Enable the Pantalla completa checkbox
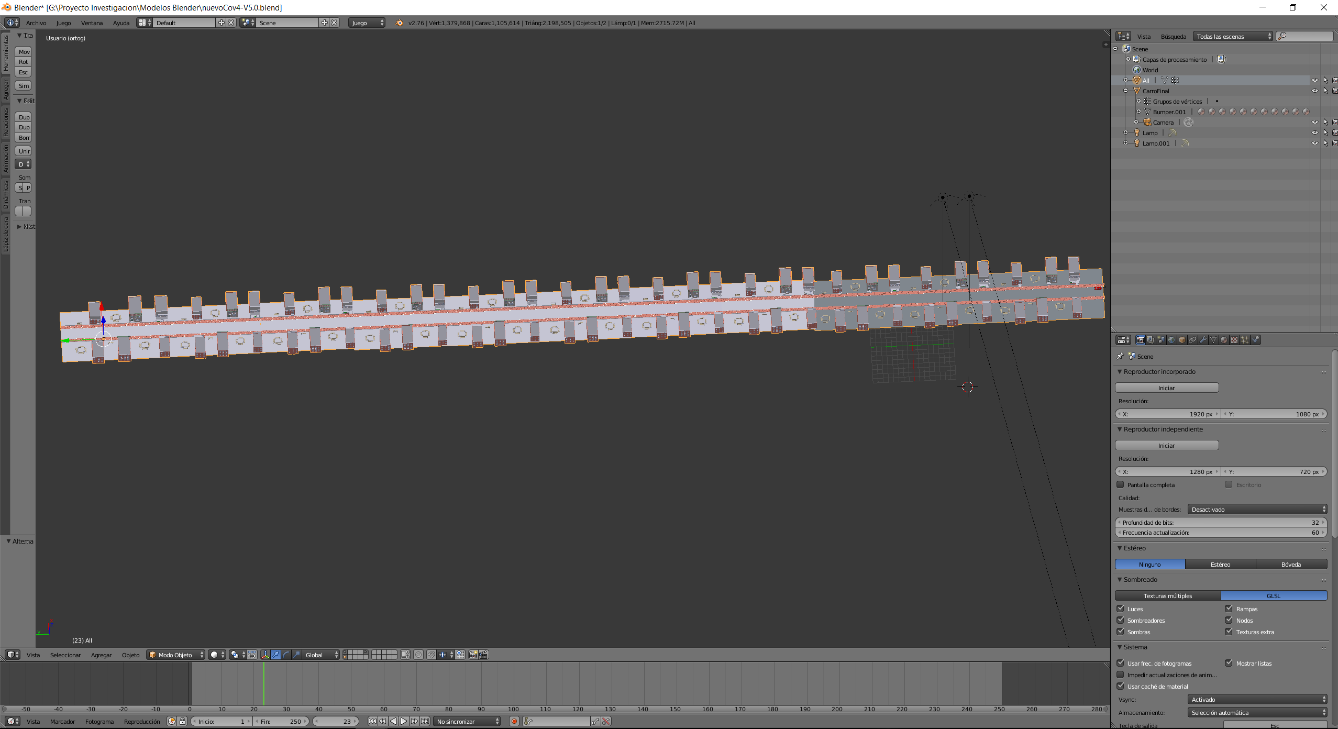The width and height of the screenshot is (1338, 729). [1121, 484]
